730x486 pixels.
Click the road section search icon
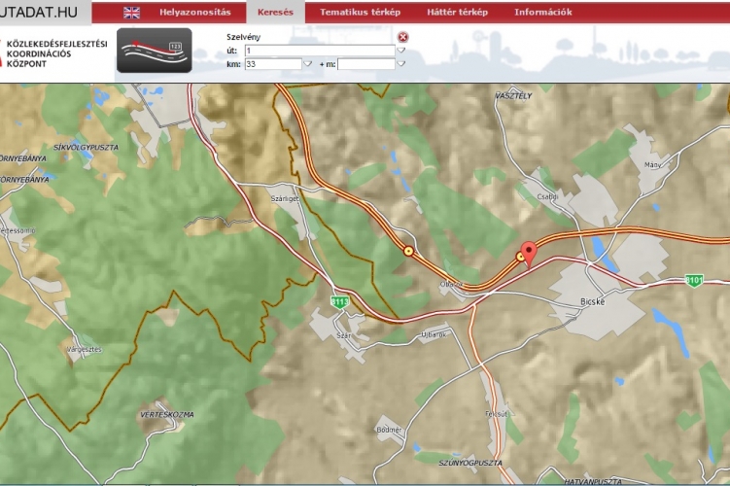click(153, 52)
